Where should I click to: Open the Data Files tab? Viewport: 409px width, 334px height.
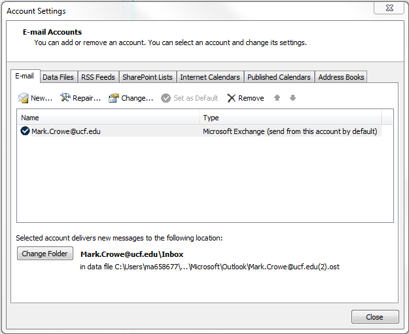click(x=58, y=77)
